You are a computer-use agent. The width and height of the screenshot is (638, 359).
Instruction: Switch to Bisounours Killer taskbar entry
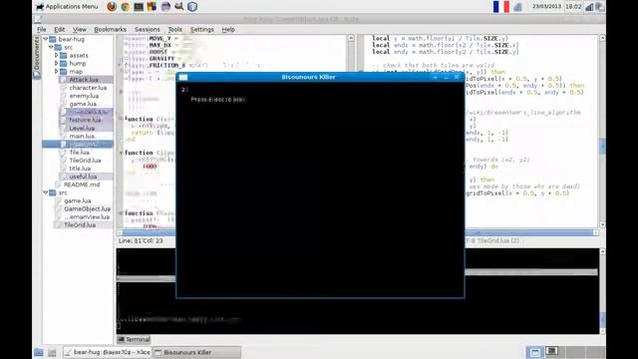coord(197,352)
